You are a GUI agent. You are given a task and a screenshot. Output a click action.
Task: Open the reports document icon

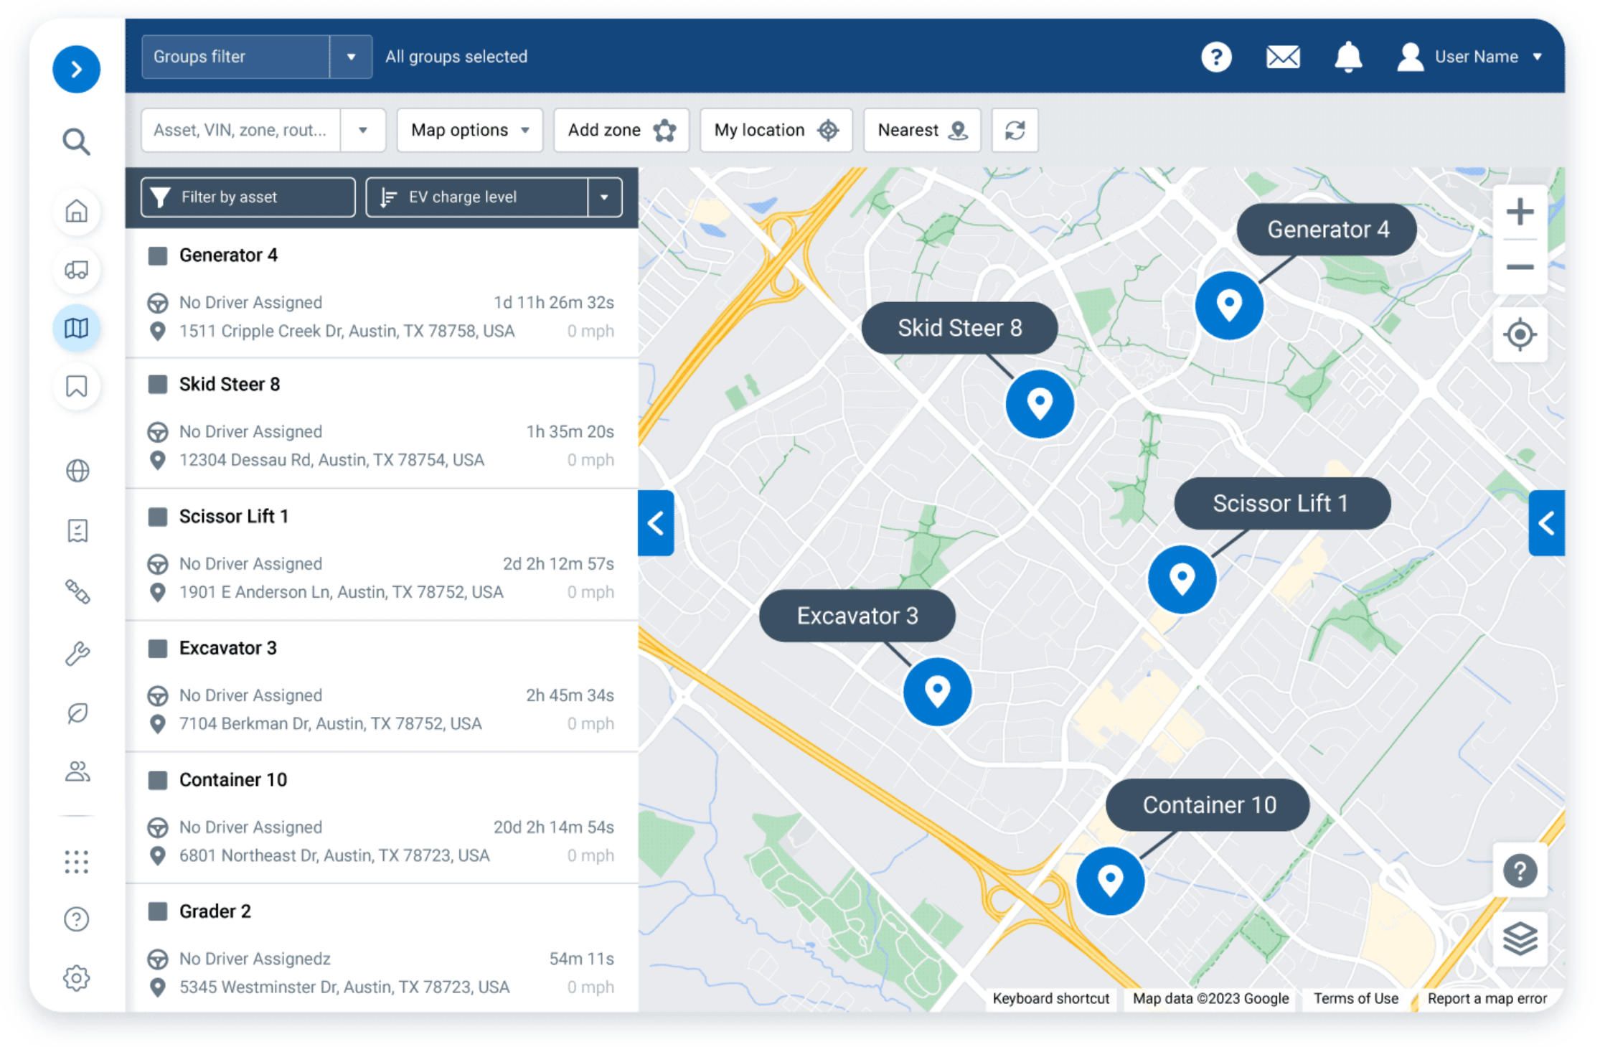(x=76, y=530)
